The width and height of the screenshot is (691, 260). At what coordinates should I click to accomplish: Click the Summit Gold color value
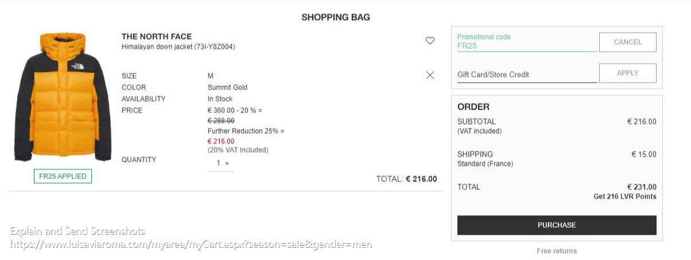point(227,87)
